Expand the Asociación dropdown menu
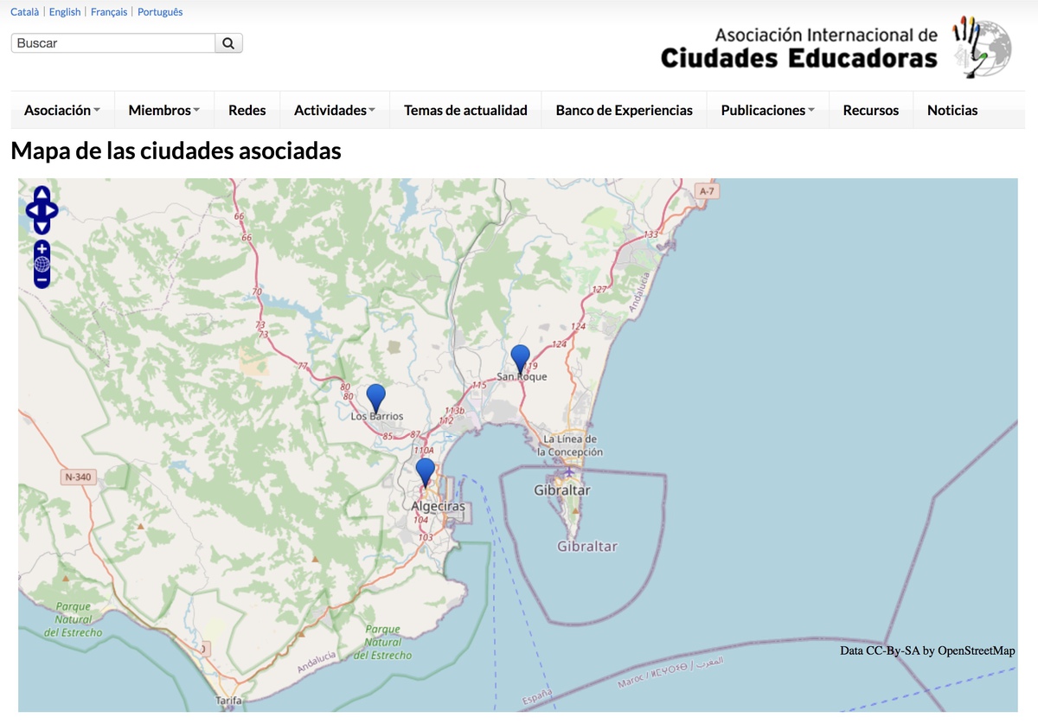Image resolution: width=1038 pixels, height=724 pixels. (62, 110)
